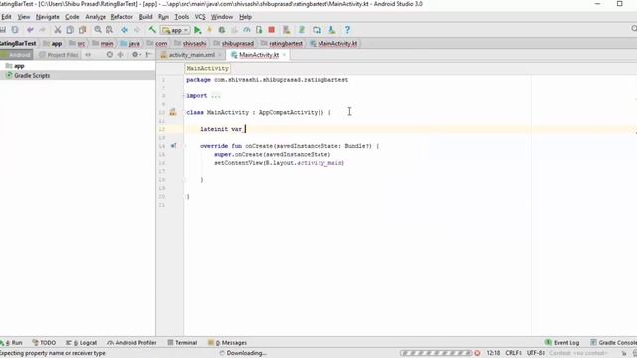The height and width of the screenshot is (358, 637).
Task: Click Save All disk icon
Action: pyautogui.click(x=3, y=30)
